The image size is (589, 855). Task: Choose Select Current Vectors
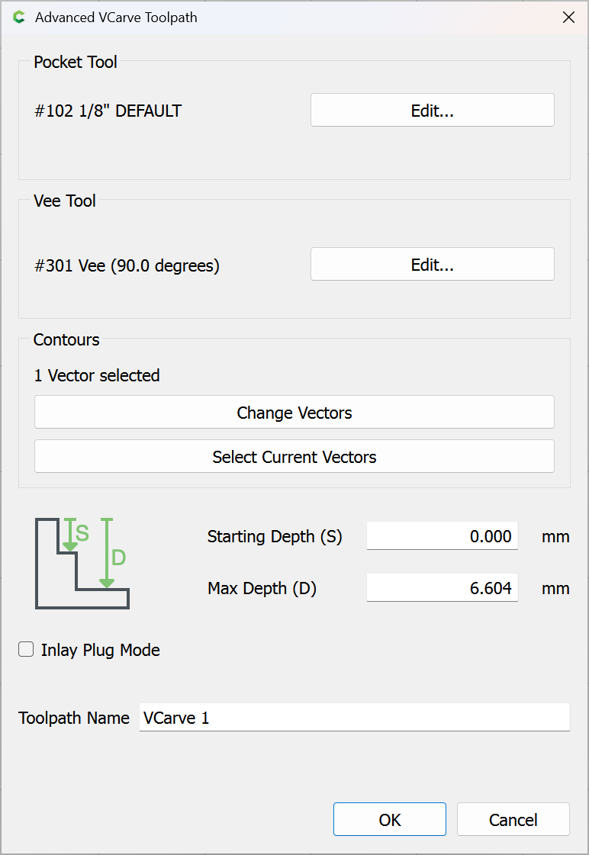(294, 457)
